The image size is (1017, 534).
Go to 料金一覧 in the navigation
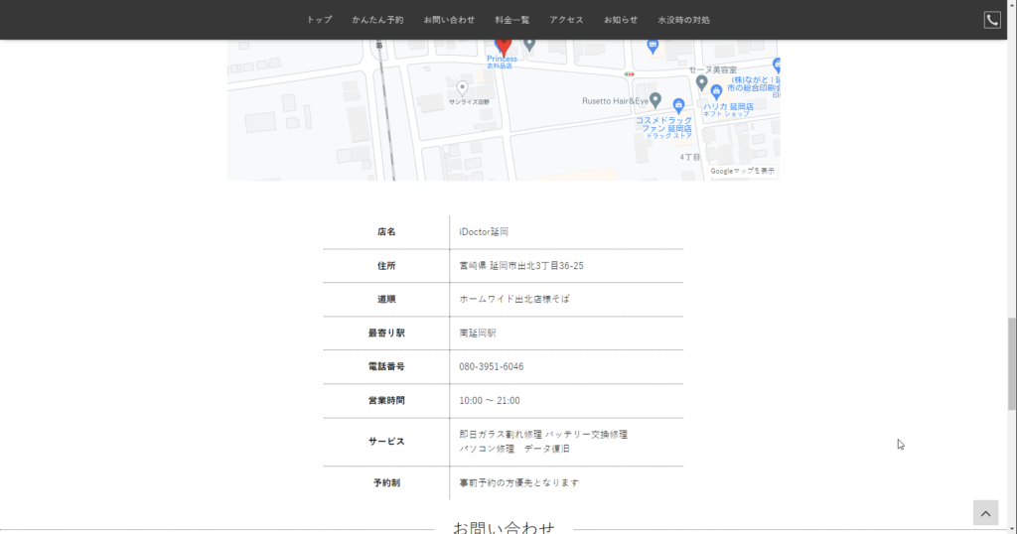point(511,20)
